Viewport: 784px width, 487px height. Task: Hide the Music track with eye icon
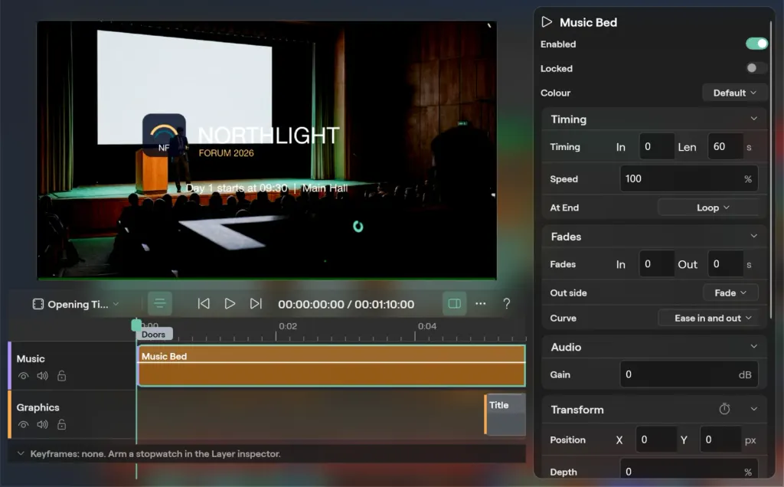coord(24,376)
